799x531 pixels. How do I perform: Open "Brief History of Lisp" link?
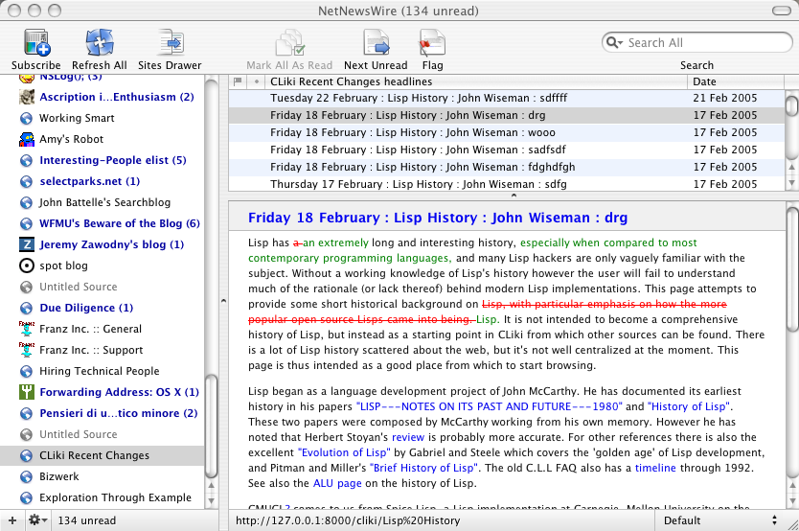423,468
